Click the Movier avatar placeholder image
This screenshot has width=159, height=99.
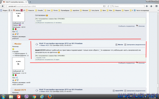18,64
